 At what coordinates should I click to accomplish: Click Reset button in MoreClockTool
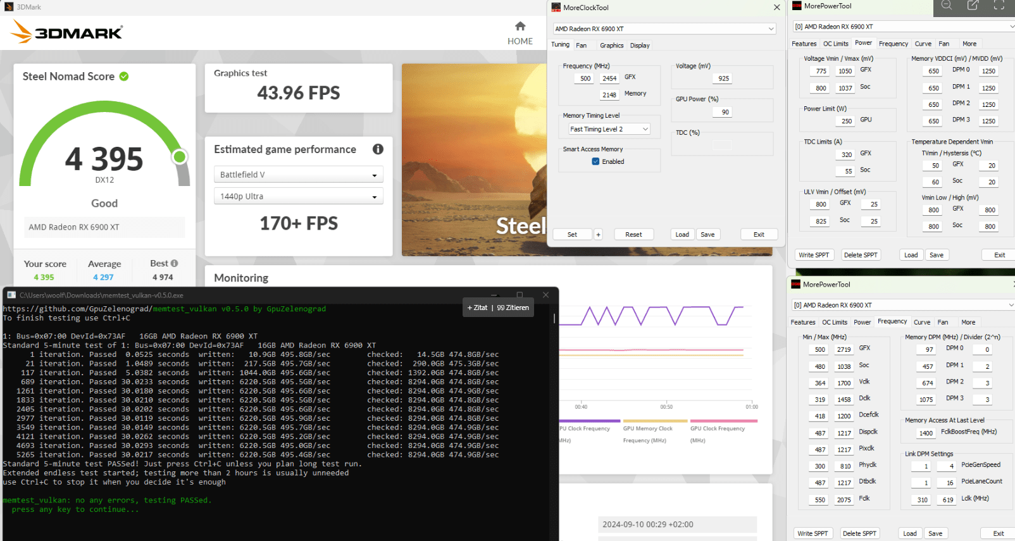tap(633, 235)
